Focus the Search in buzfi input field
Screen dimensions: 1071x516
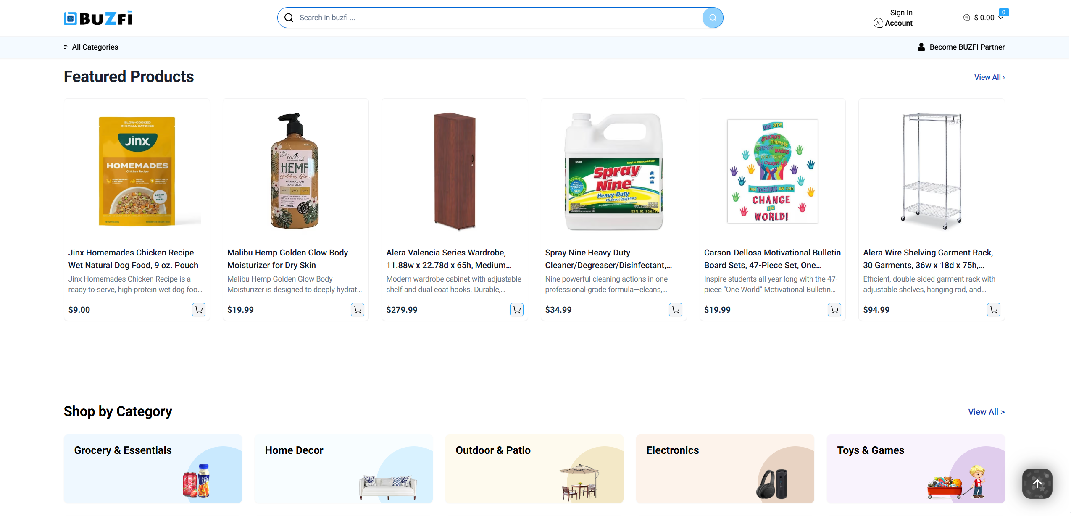[x=496, y=18]
